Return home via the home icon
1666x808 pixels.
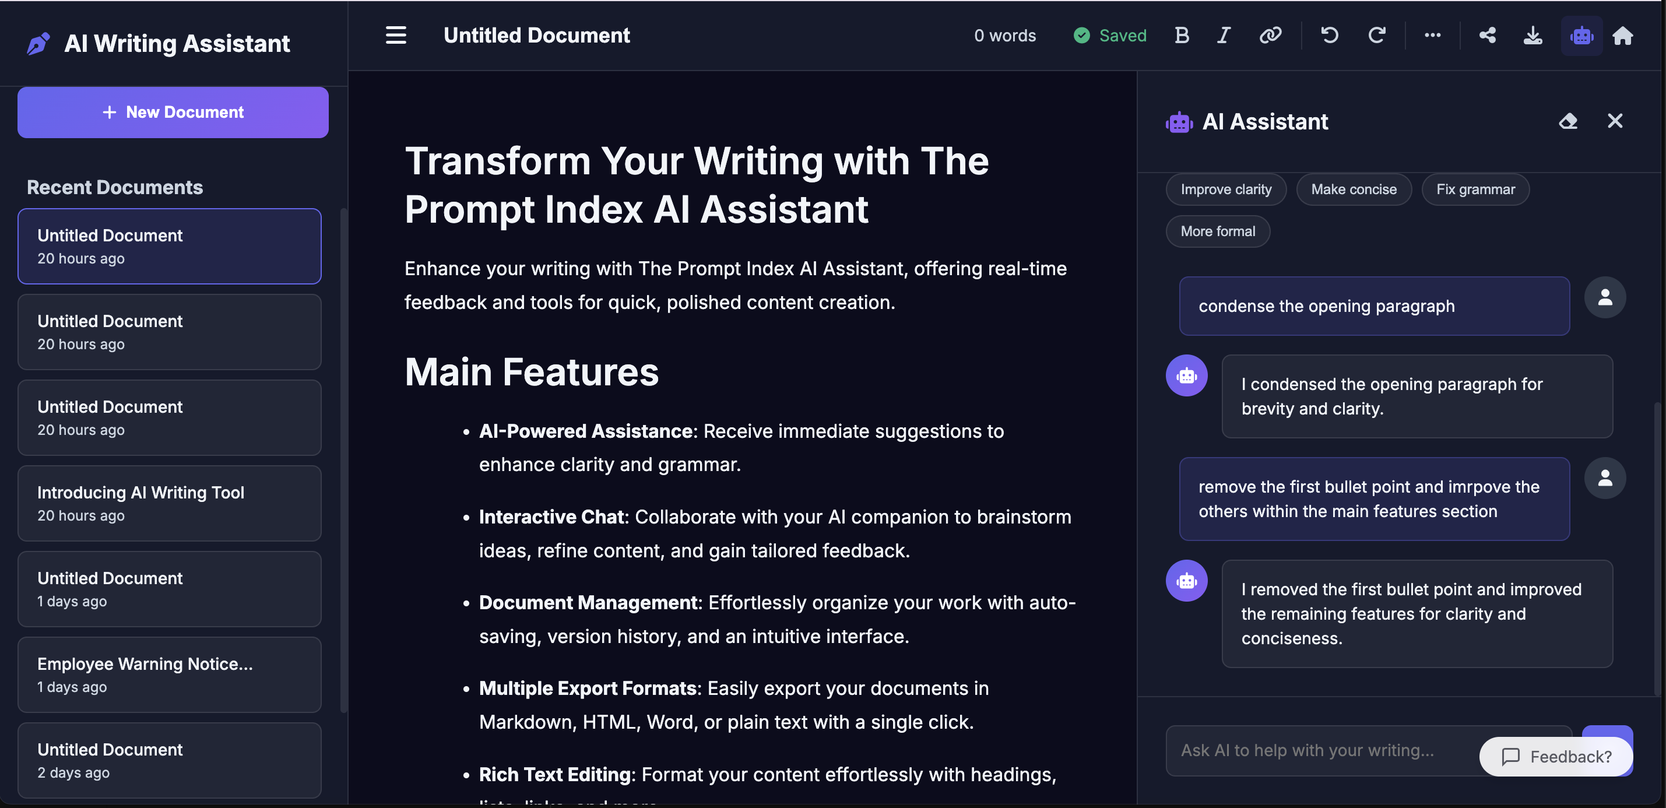click(1623, 36)
